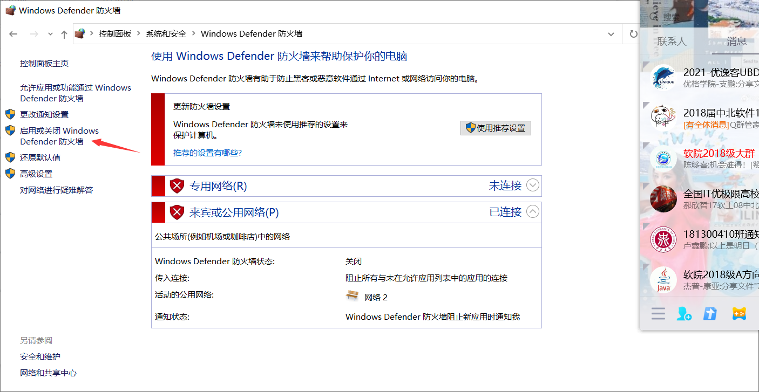
Task: Click the Java avatar of 软院2018级A方向
Action: [663, 280]
